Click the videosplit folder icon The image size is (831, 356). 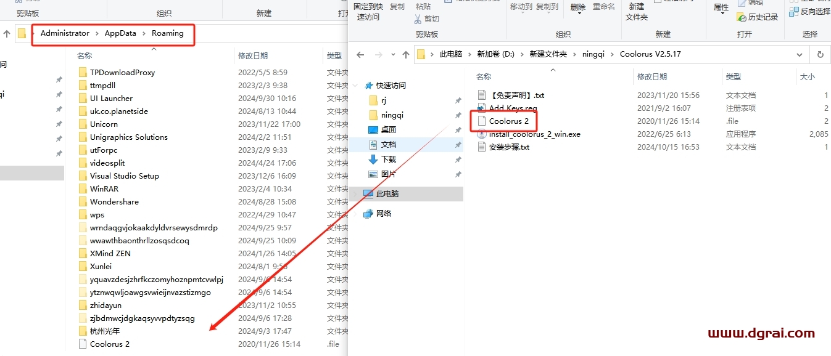[x=83, y=163]
